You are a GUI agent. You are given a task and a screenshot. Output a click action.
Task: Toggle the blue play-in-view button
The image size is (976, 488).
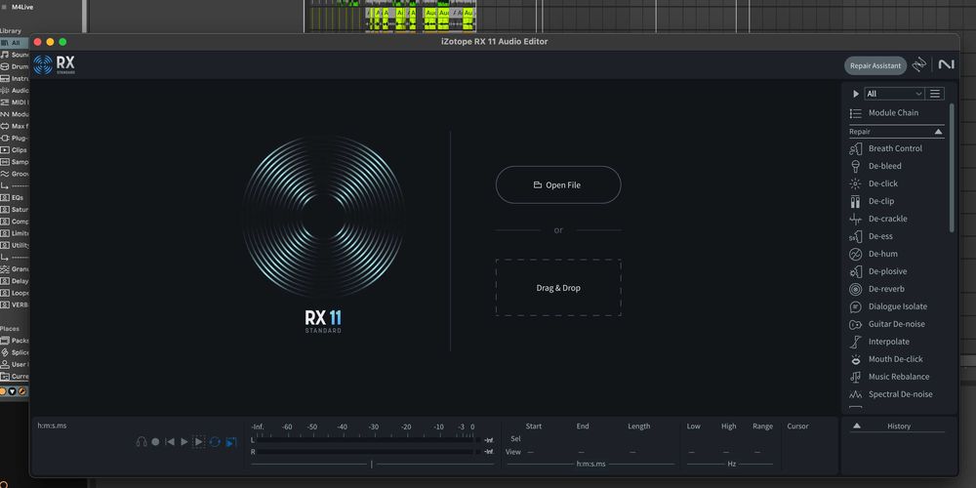[231, 442]
